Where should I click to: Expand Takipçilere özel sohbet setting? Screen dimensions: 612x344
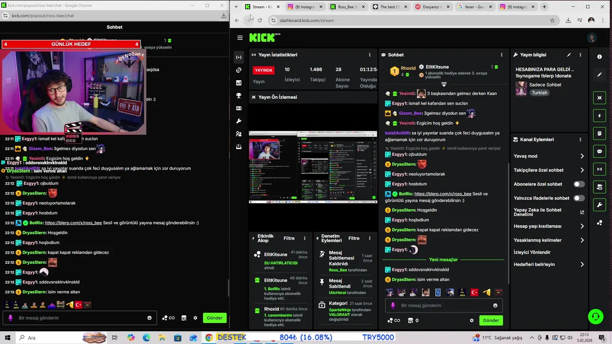549,170
